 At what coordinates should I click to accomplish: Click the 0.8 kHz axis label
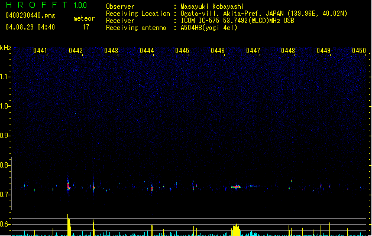(5, 165)
